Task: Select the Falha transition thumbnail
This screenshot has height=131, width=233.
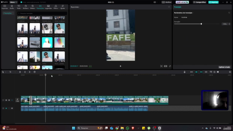Action: [47, 57]
